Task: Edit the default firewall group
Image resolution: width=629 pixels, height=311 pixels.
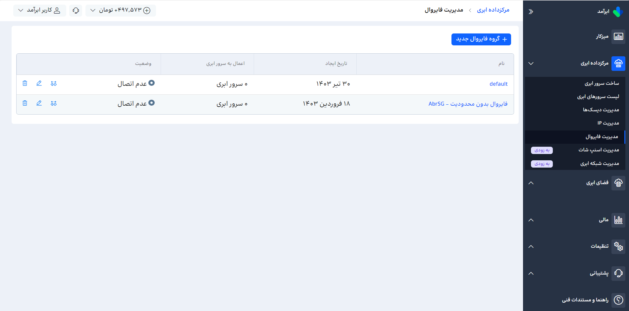Action: [39, 83]
